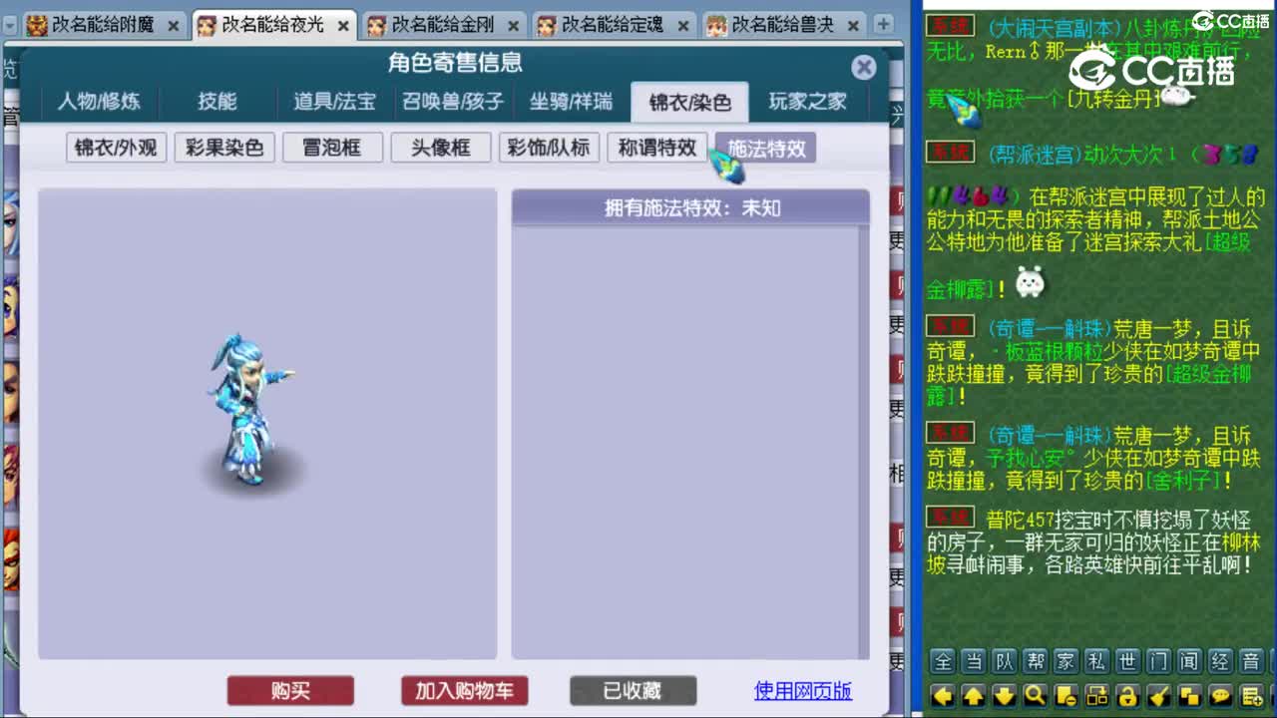This screenshot has width=1277, height=718.
Task: Close the 改名能给夜光 browser tab
Action: (343, 25)
